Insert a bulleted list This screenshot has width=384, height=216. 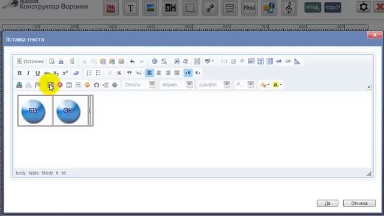(98, 73)
